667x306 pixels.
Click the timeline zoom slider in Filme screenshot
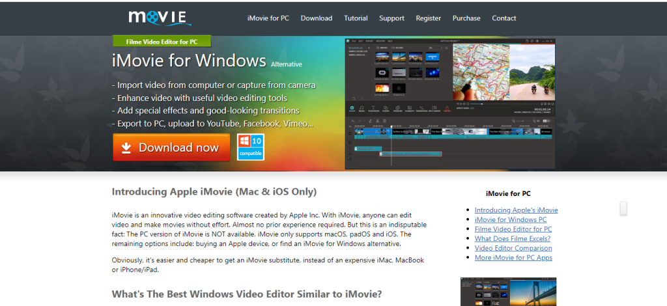[524, 121]
